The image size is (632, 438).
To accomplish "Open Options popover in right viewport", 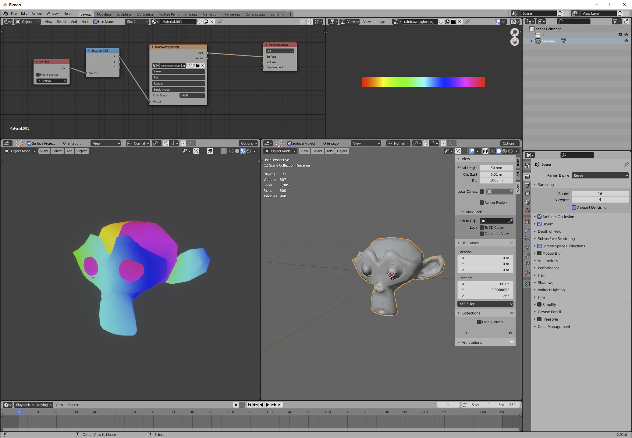I will pyautogui.click(x=510, y=143).
